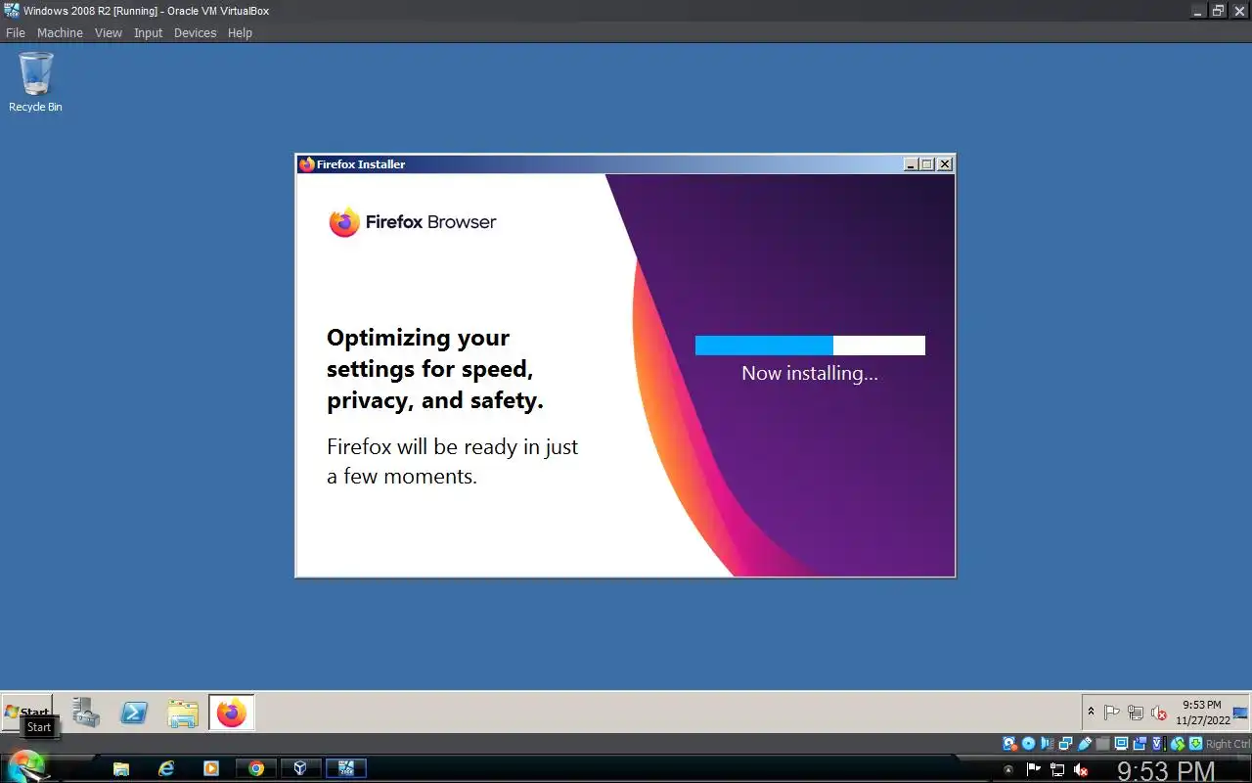The width and height of the screenshot is (1252, 783).
Task: Select Firefox installer button on guest taskbar
Action: pyautogui.click(x=232, y=713)
